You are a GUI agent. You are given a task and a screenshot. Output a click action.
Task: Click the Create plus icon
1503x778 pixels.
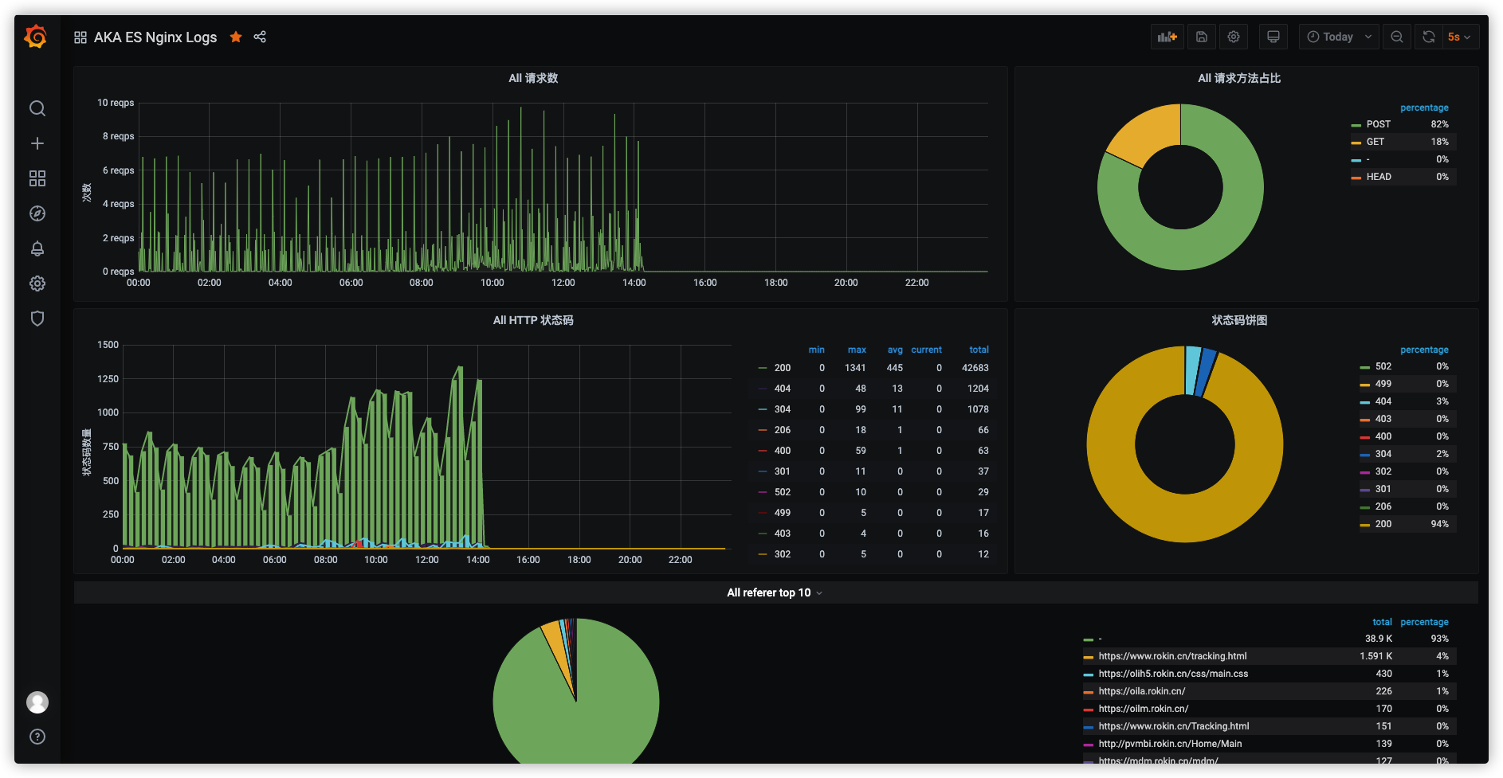[x=37, y=143]
